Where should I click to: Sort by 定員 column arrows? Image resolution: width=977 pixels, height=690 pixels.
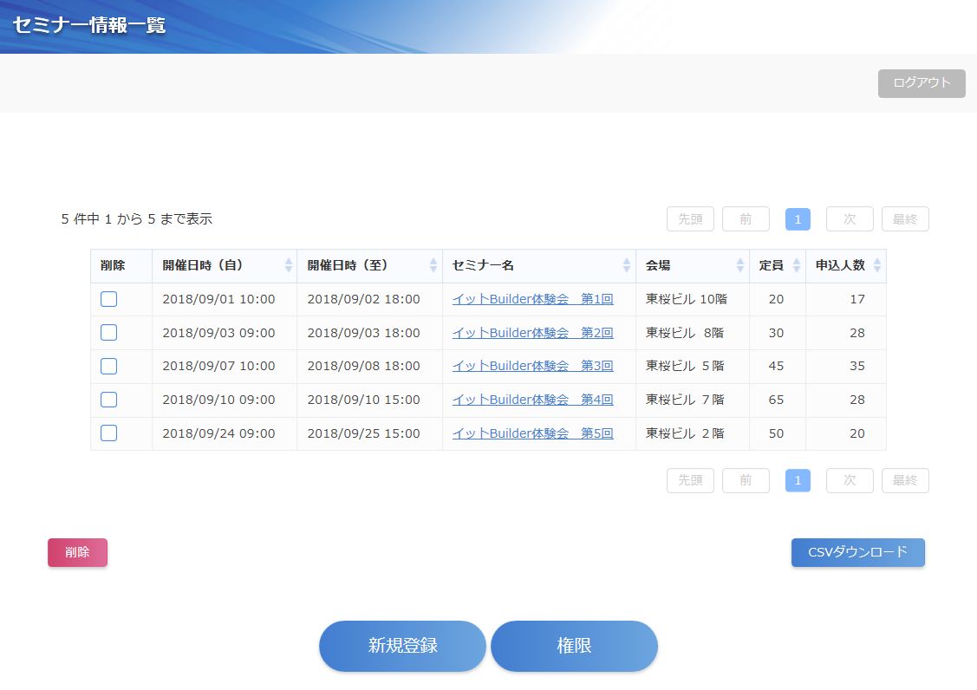coord(797,265)
